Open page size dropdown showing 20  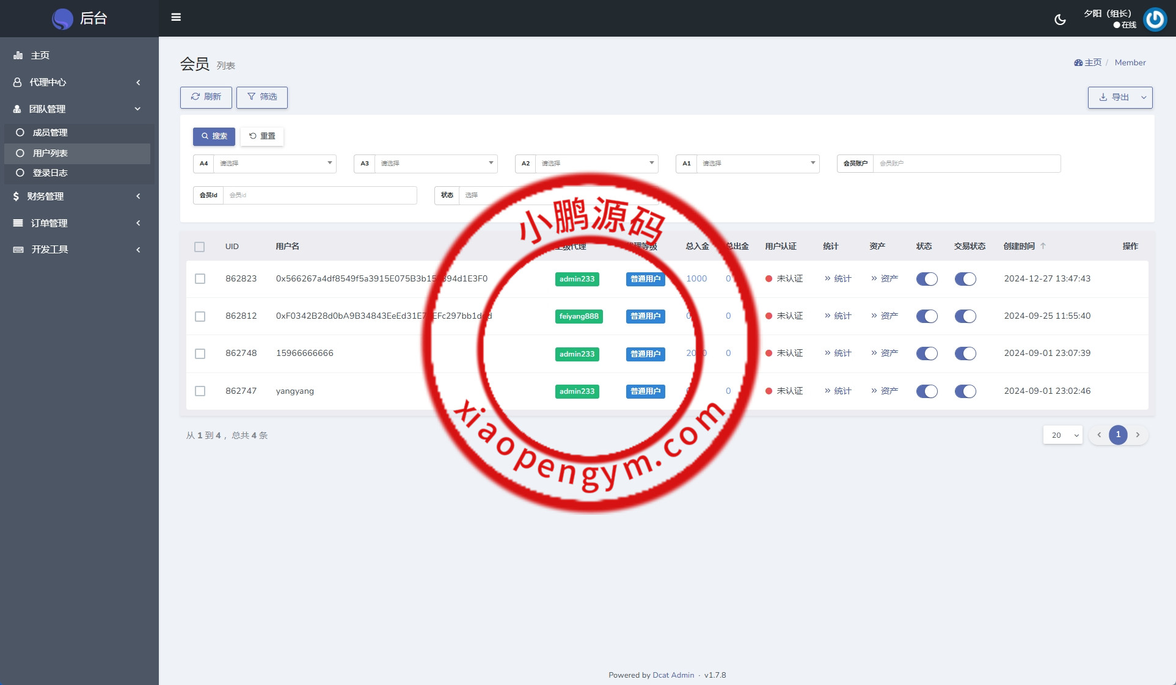[x=1063, y=435]
